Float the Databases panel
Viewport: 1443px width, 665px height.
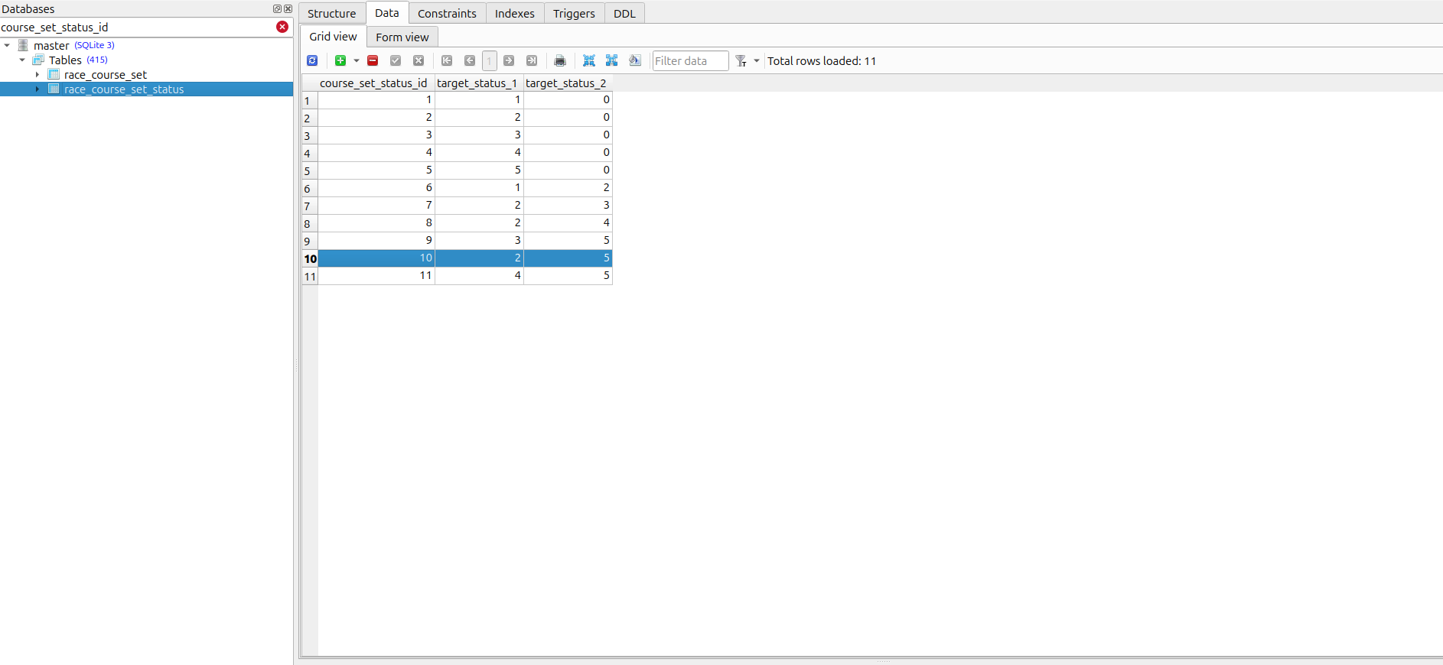click(277, 9)
